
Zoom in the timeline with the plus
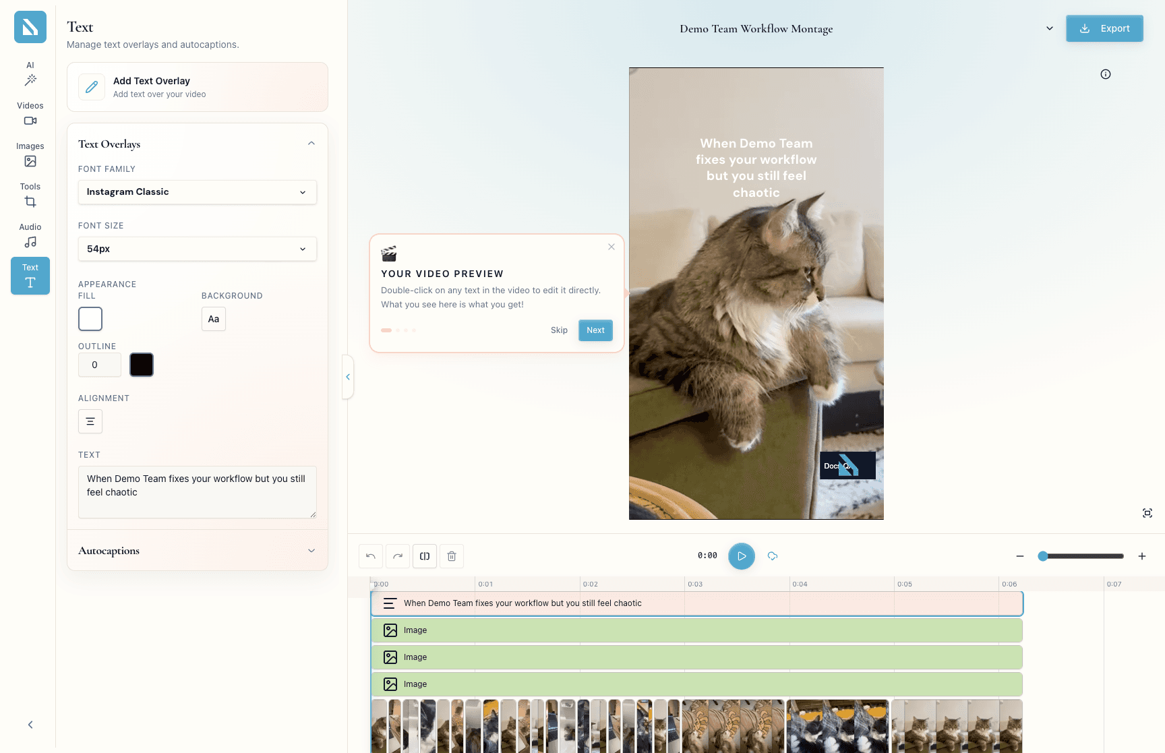point(1142,556)
